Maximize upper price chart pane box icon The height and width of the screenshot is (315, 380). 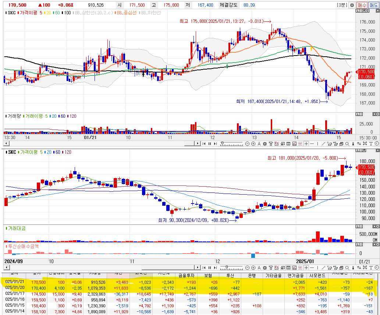click(x=377, y=11)
